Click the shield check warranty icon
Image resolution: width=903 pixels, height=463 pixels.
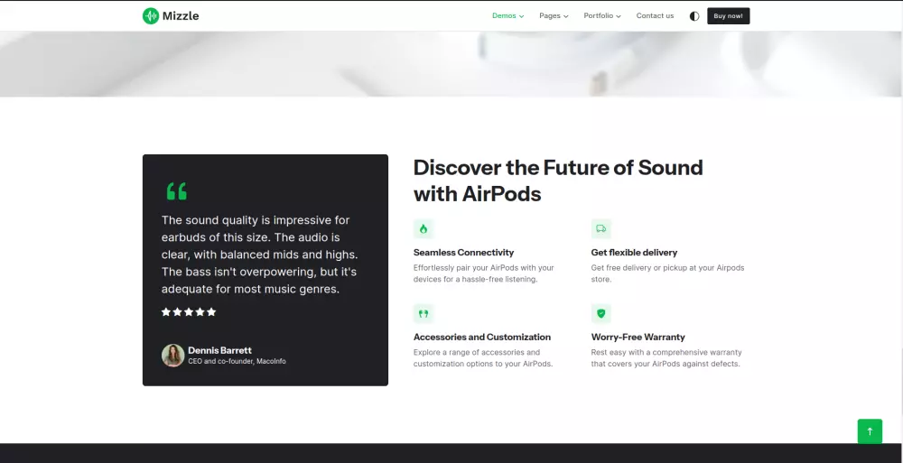click(x=600, y=314)
